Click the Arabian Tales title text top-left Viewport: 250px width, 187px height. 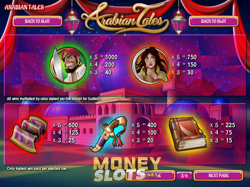click(x=24, y=7)
